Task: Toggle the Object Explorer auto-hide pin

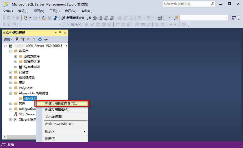Action: point(60,33)
